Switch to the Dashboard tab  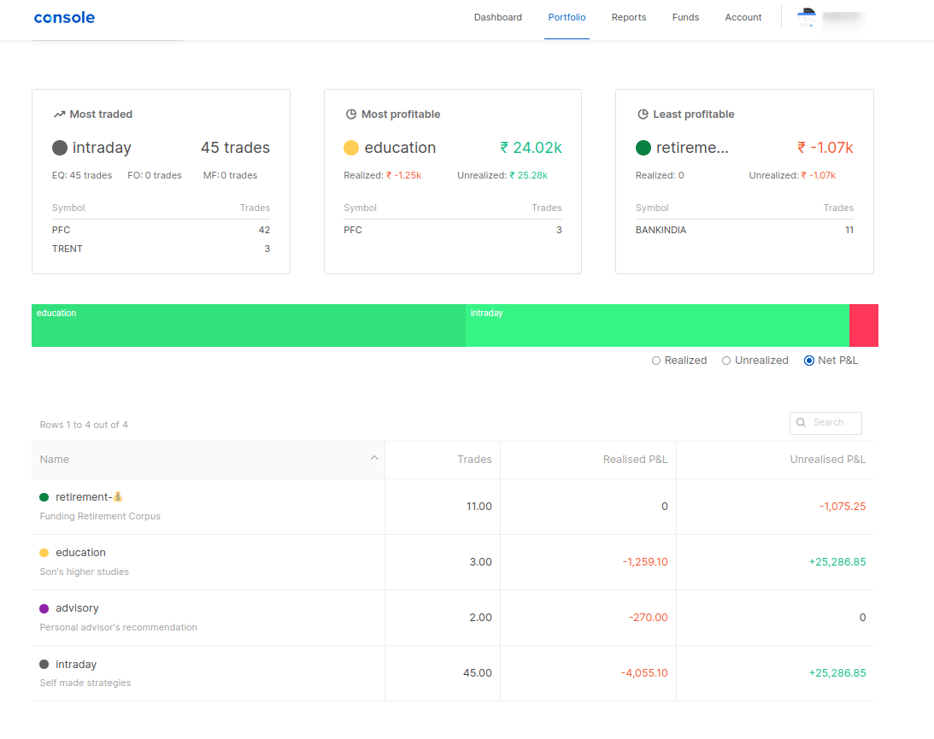pos(497,17)
